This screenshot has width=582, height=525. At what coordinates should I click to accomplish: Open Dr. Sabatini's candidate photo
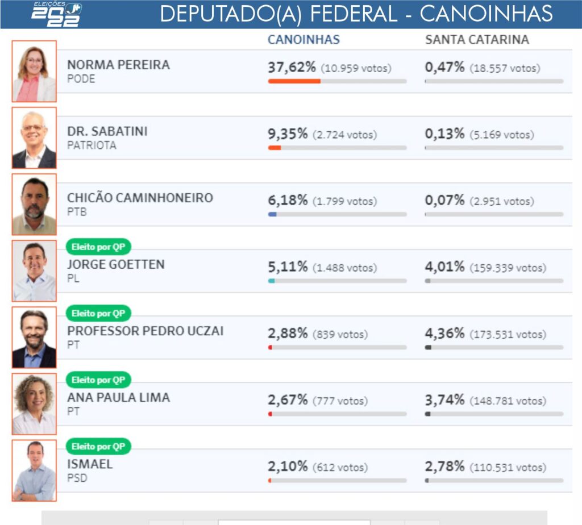click(x=34, y=137)
